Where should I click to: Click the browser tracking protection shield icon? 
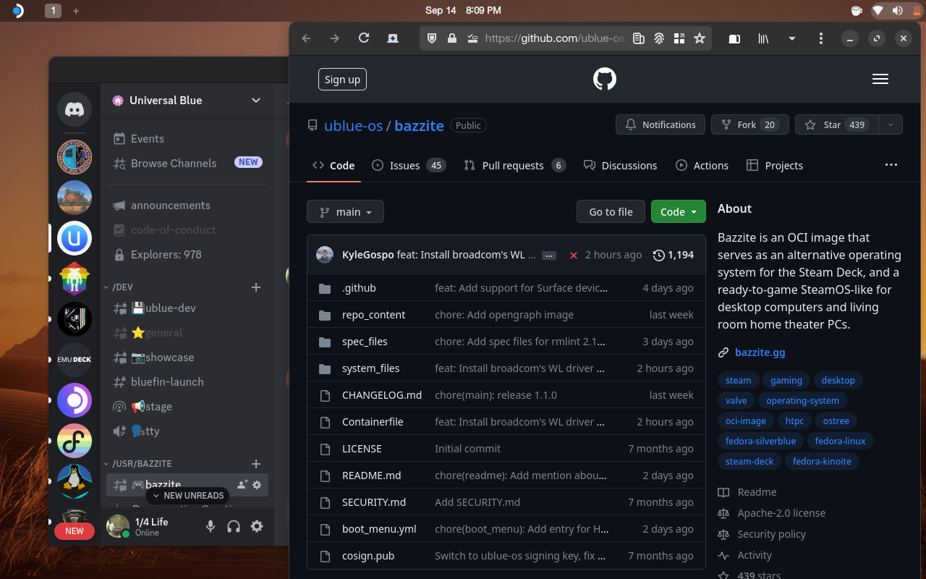(432, 38)
